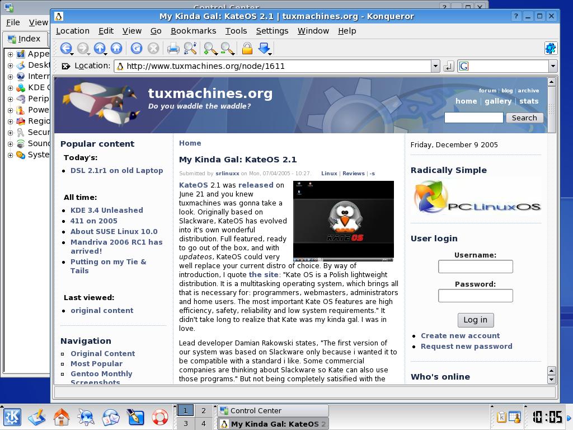
Task: Open the Settings menu
Action: click(x=273, y=31)
